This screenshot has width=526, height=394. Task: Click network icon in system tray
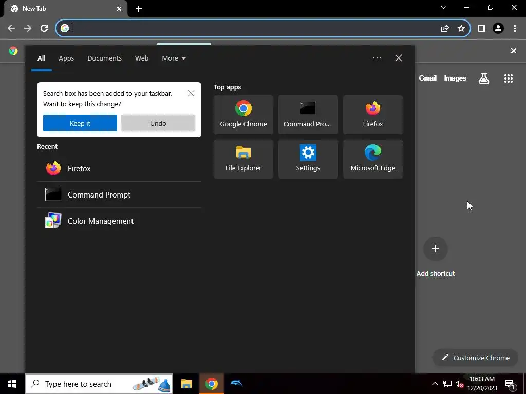tap(447, 384)
